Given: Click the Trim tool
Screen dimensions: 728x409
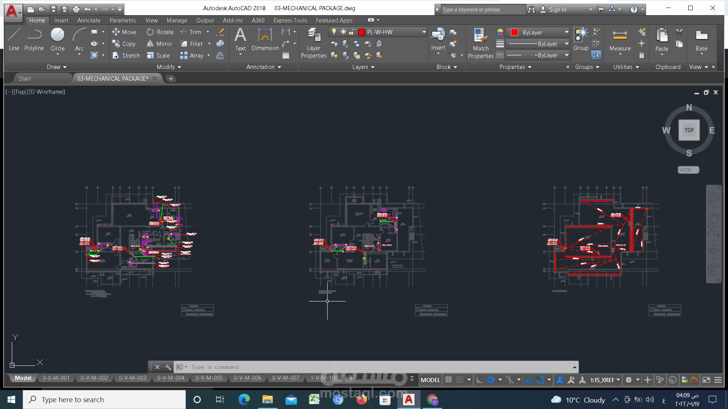Looking at the screenshot, I should coord(191,32).
